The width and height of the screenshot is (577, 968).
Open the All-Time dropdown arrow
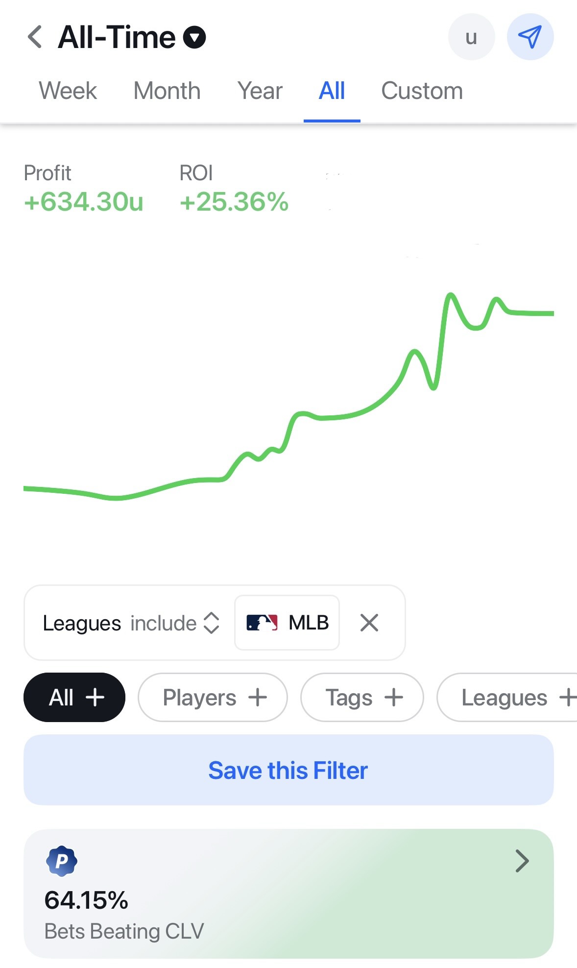click(194, 37)
